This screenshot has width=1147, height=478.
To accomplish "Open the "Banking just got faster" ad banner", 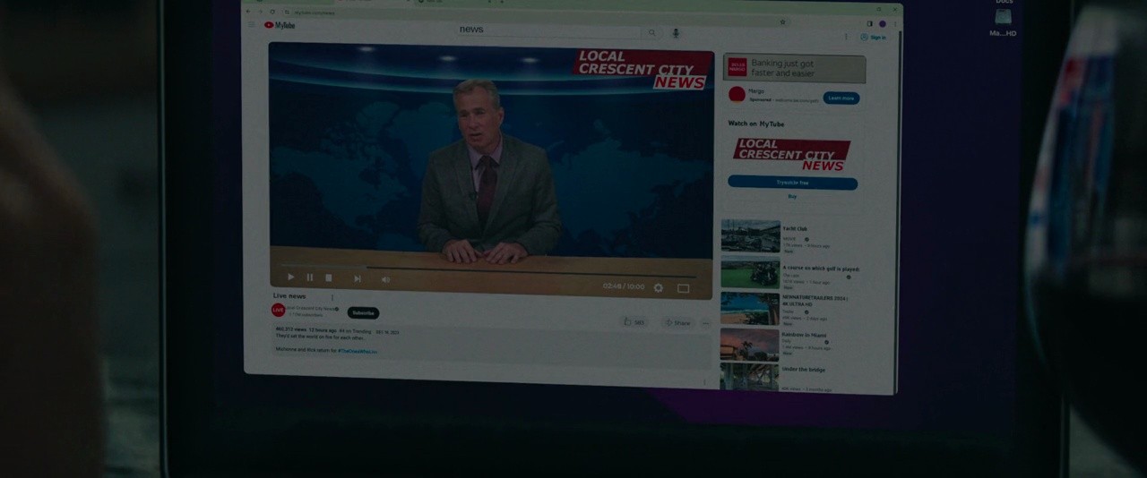I will pos(794,68).
